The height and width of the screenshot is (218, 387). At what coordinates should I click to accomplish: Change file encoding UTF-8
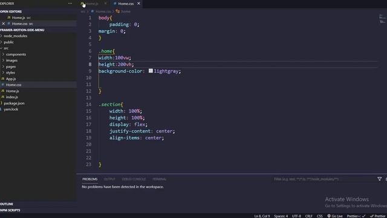[296, 216]
